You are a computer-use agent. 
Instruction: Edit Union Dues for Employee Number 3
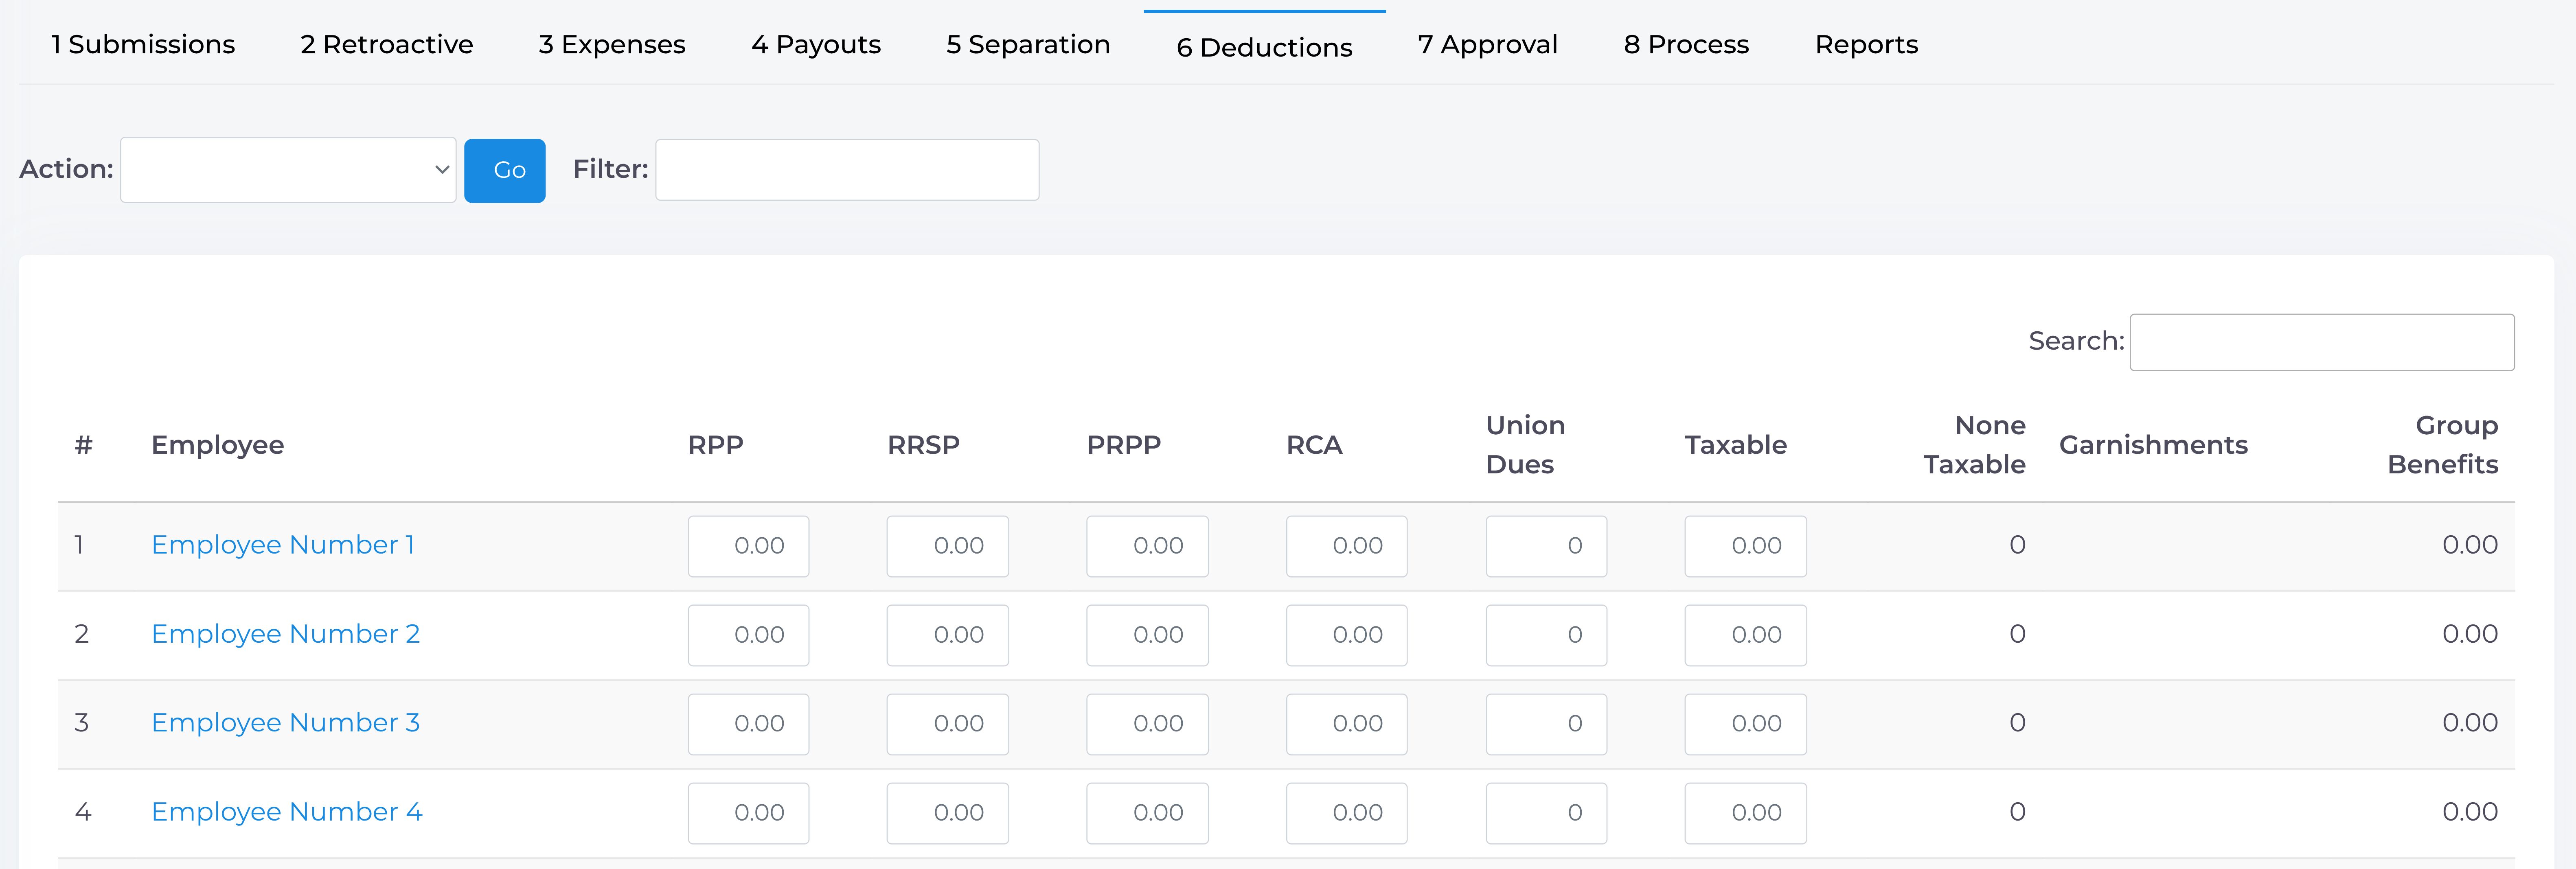point(1545,724)
